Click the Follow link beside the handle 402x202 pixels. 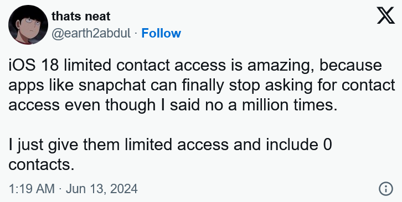click(x=161, y=33)
